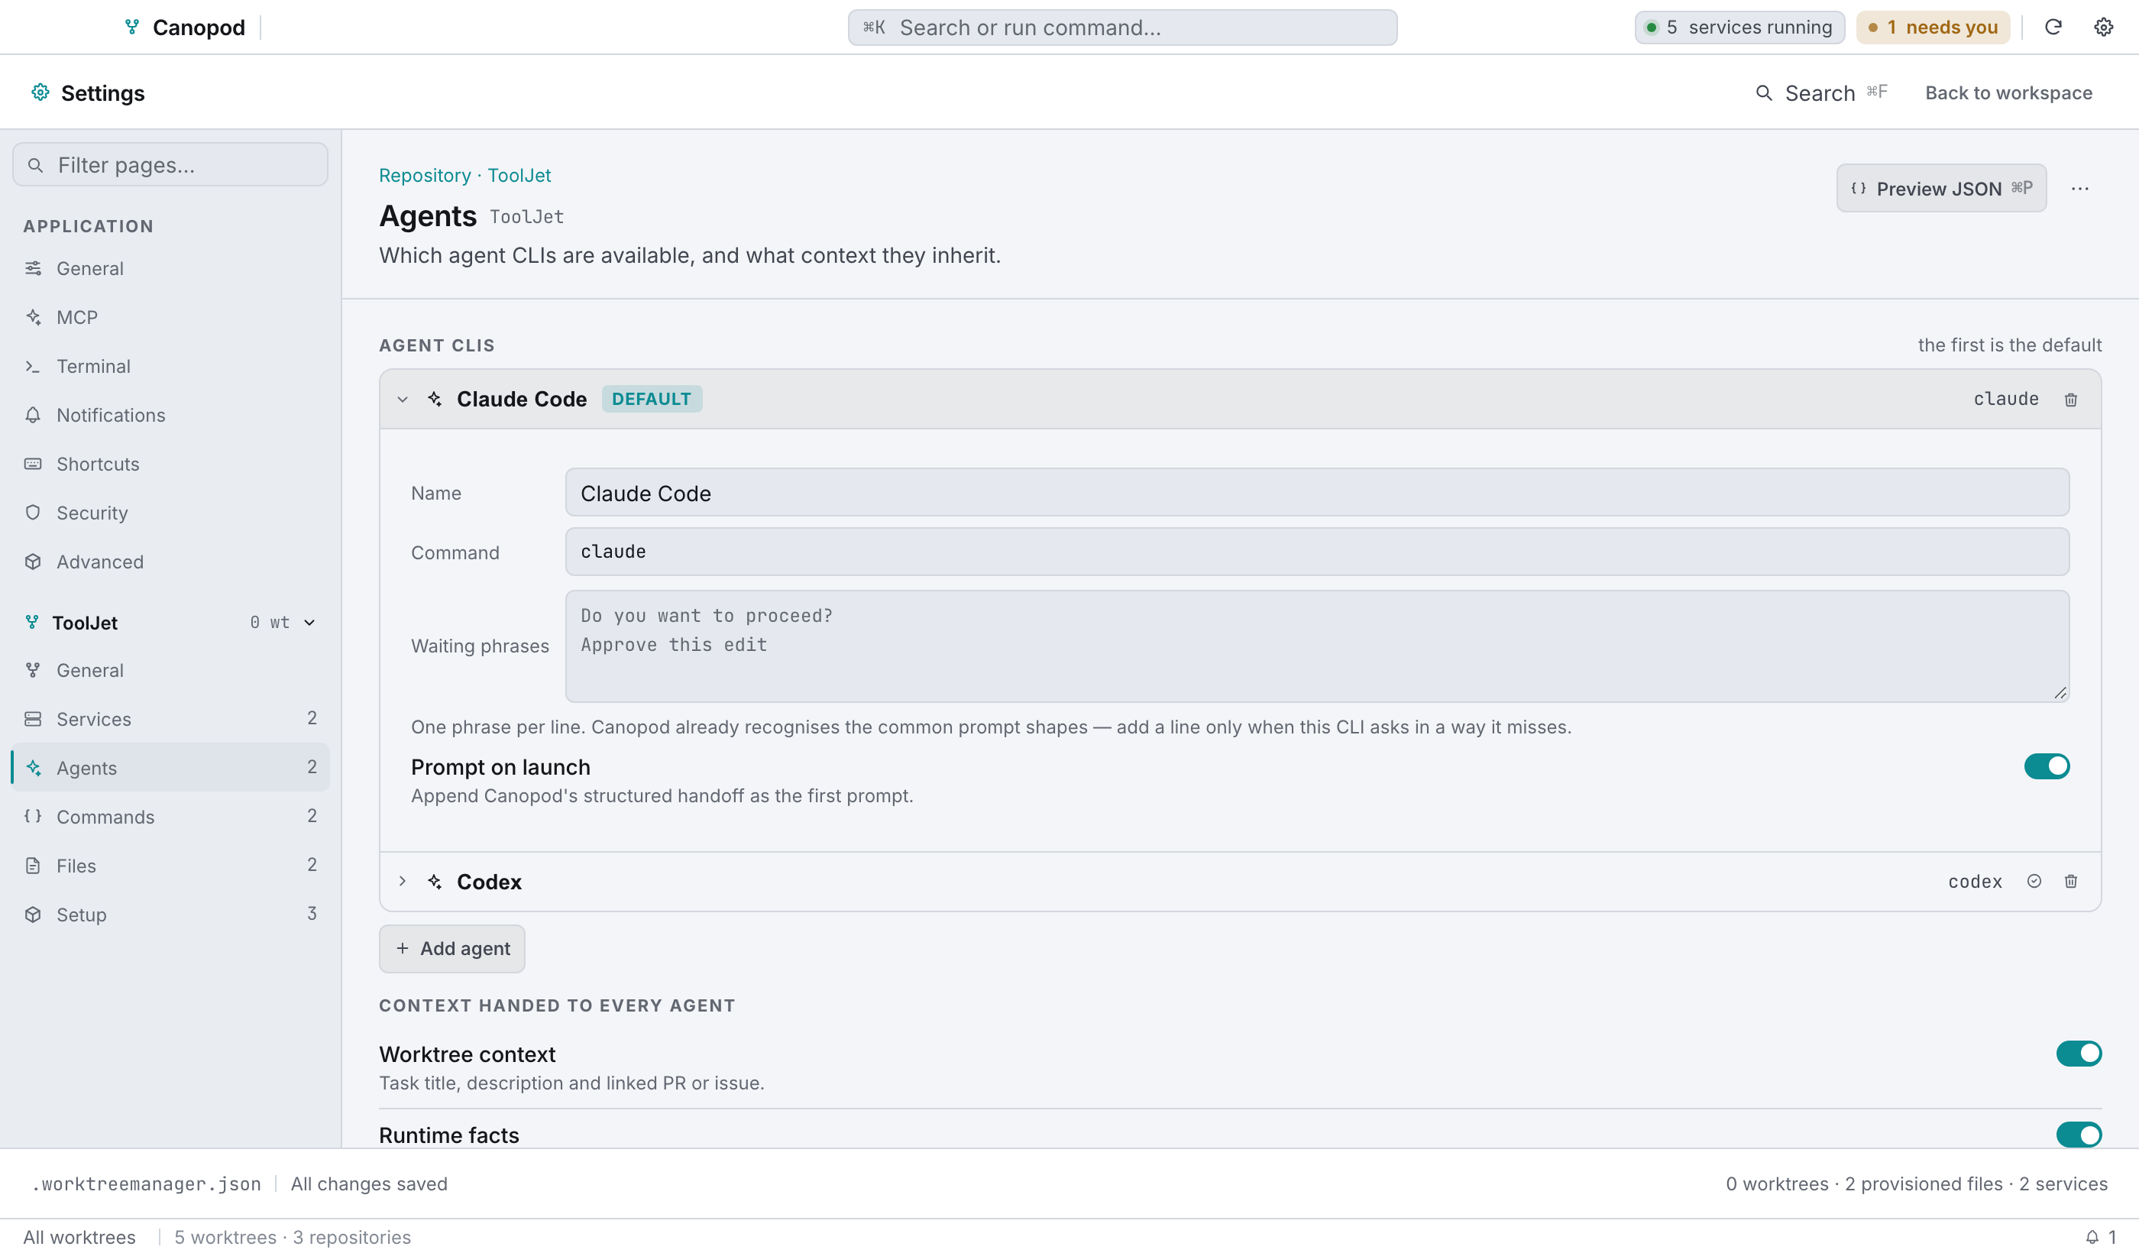
Task: Open ToolJet Commands page
Action: [170, 817]
